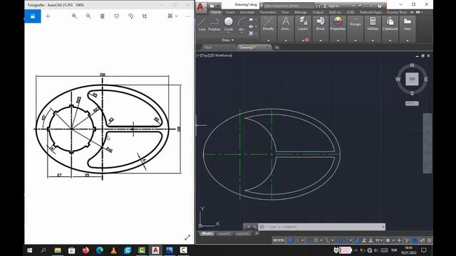Open VLC media player from taskbar
The height and width of the screenshot is (256, 456).
(x=114, y=250)
